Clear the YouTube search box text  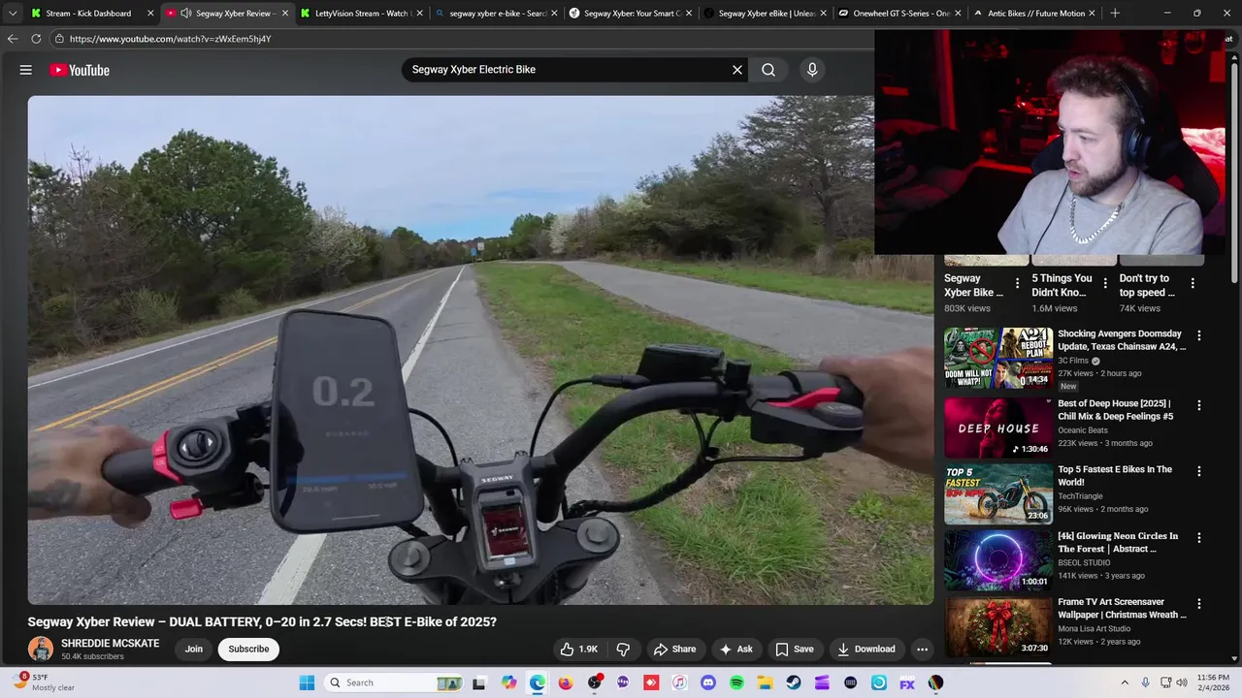point(737,70)
